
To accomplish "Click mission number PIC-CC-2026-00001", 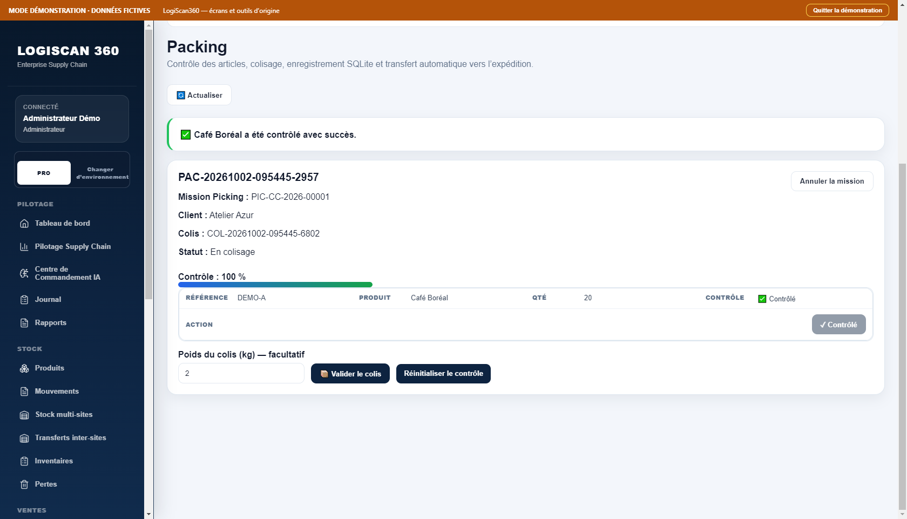I will click(290, 197).
